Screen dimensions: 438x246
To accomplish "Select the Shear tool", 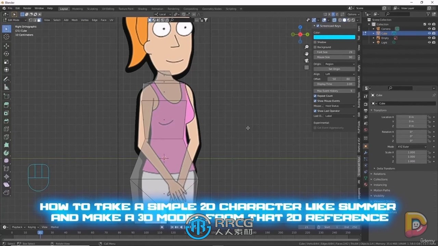I will coord(6,185).
